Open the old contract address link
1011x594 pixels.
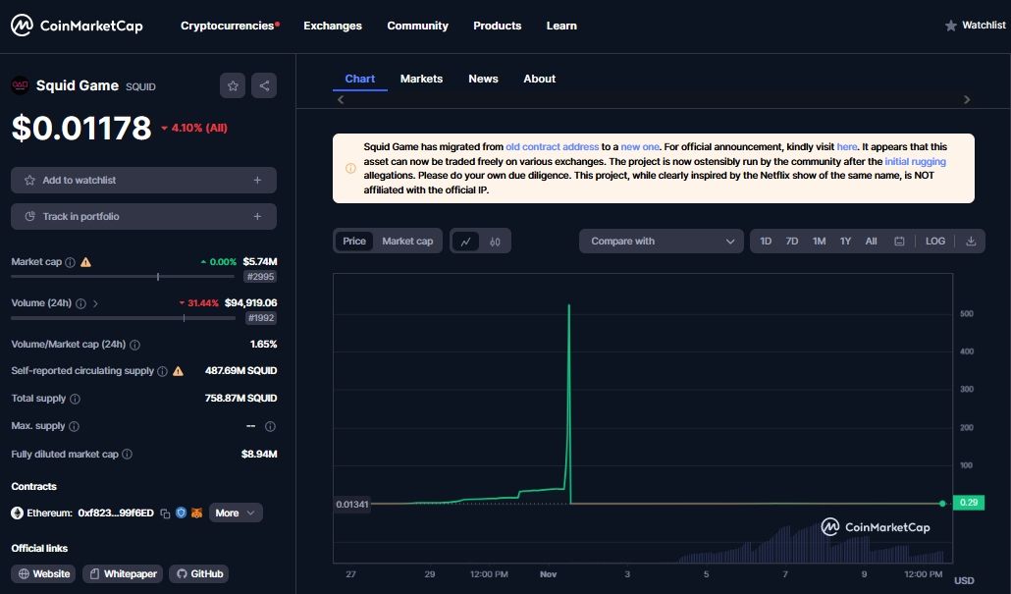pyautogui.click(x=552, y=146)
